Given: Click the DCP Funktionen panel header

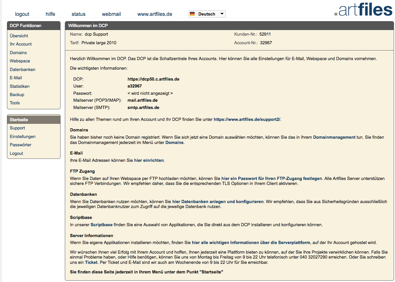Looking at the screenshot, I should point(34,25).
